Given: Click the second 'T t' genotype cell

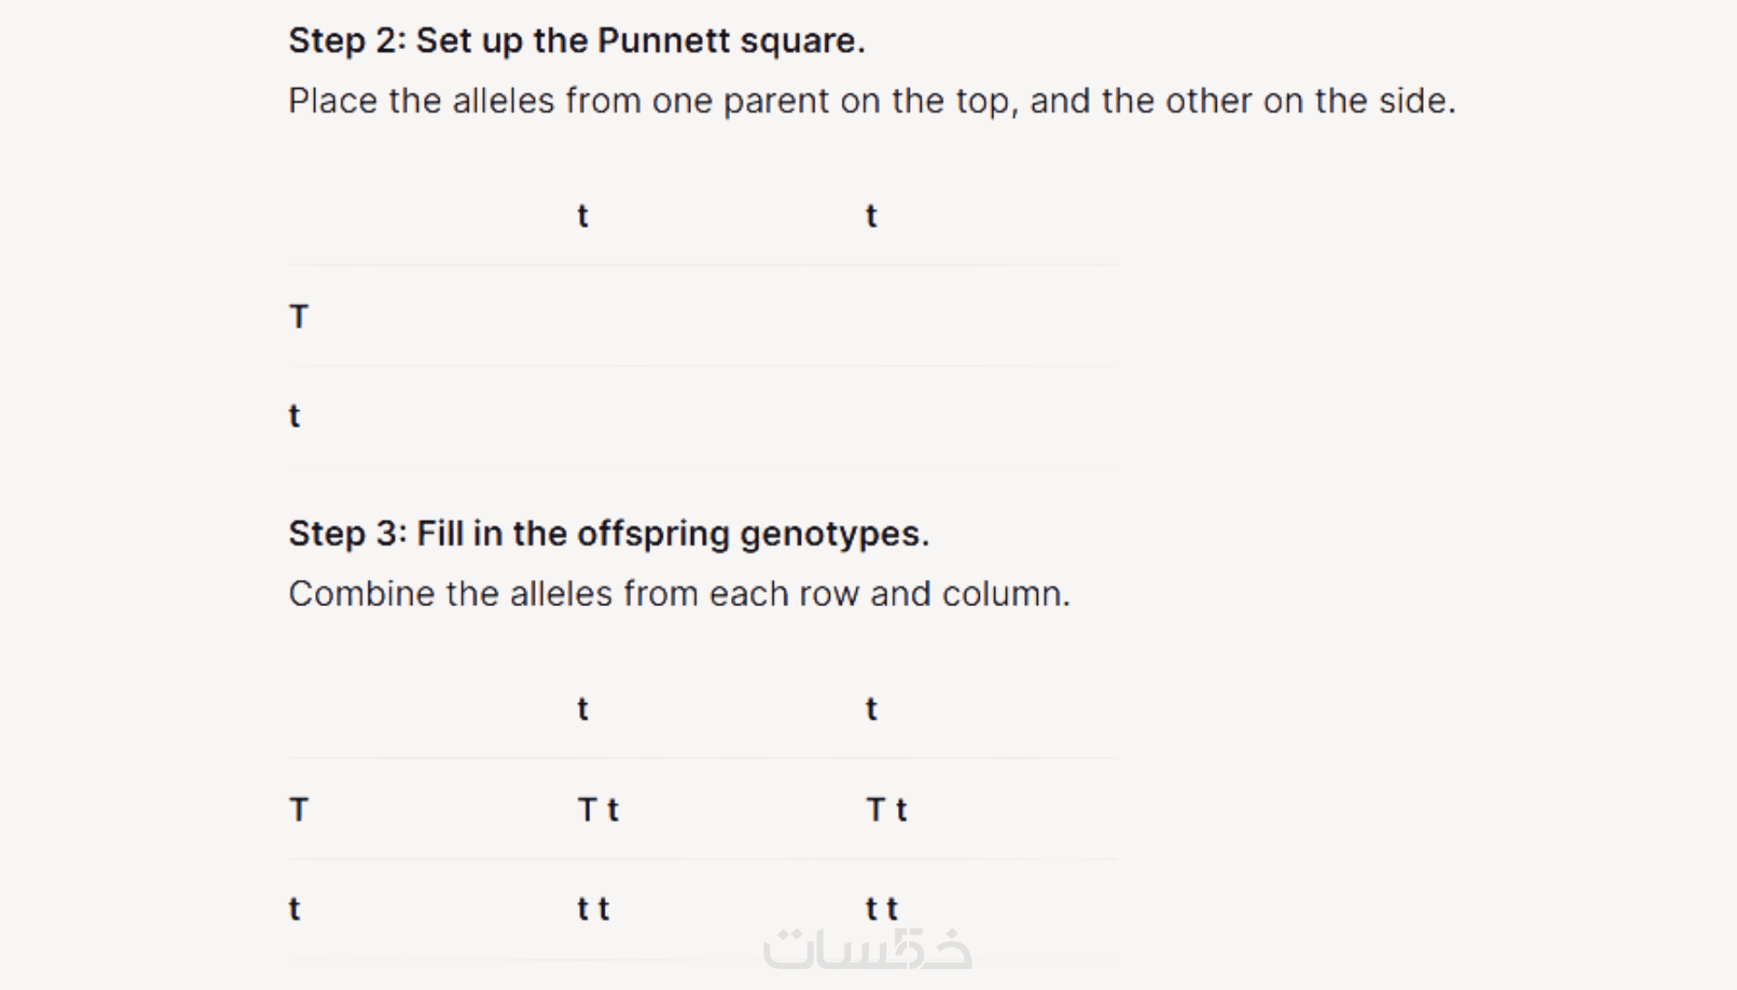Looking at the screenshot, I should (x=886, y=809).
